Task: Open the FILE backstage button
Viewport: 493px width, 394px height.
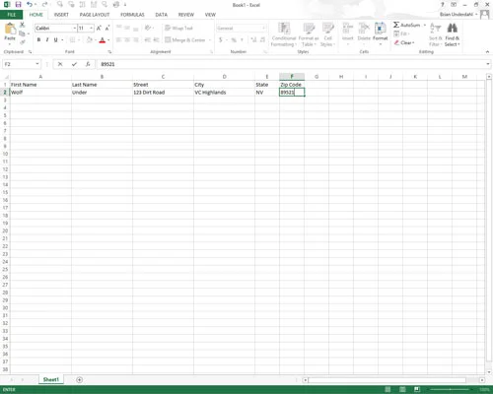Action: tap(12, 15)
